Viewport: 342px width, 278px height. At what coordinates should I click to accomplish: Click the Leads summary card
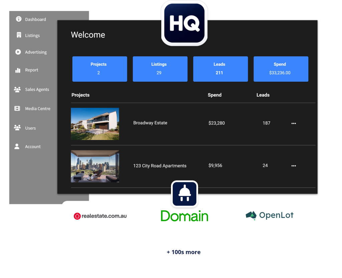[x=220, y=69]
